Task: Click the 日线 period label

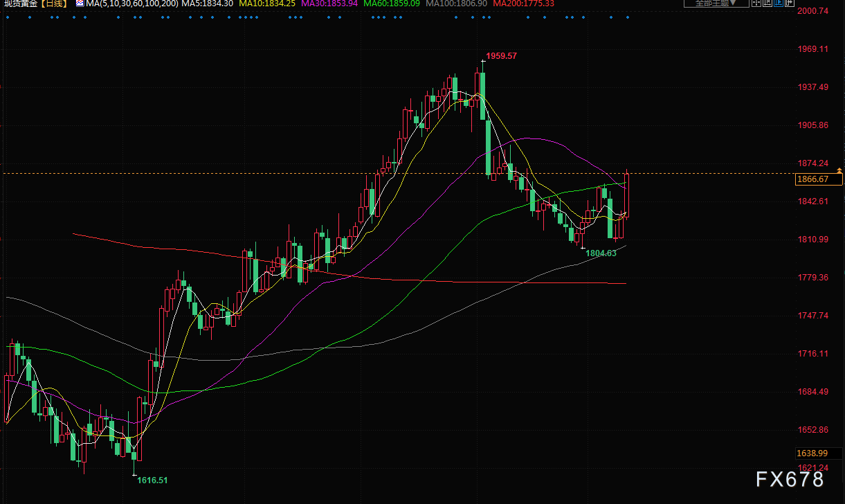Action: click(55, 4)
